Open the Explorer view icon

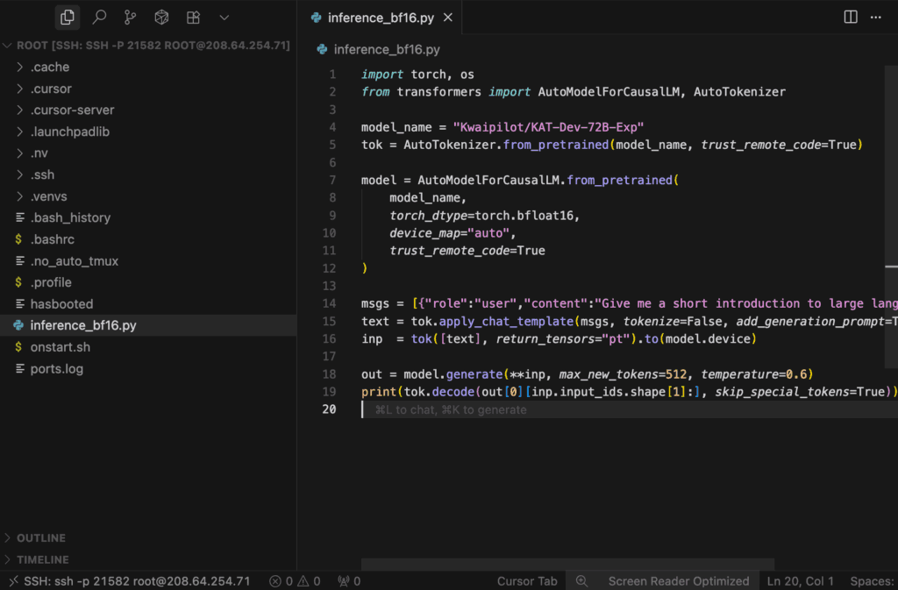tap(68, 17)
